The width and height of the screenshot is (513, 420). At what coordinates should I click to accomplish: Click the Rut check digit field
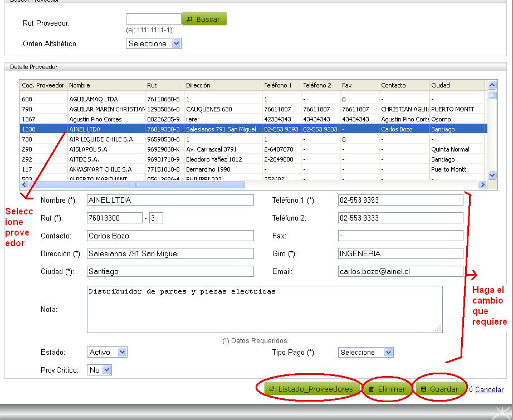(156, 218)
